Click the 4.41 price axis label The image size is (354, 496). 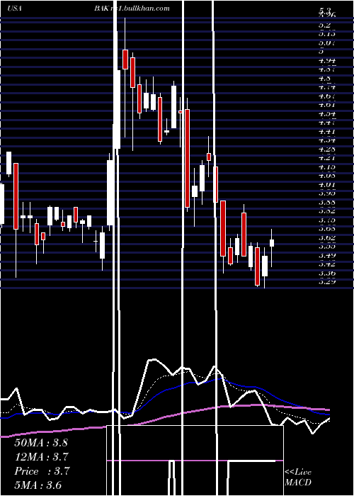click(x=327, y=131)
